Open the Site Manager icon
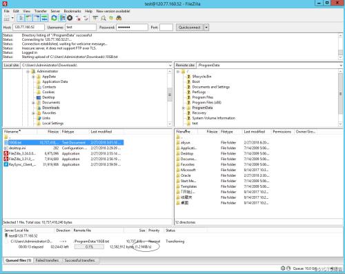This screenshot has height=274, width=345. [6, 18]
